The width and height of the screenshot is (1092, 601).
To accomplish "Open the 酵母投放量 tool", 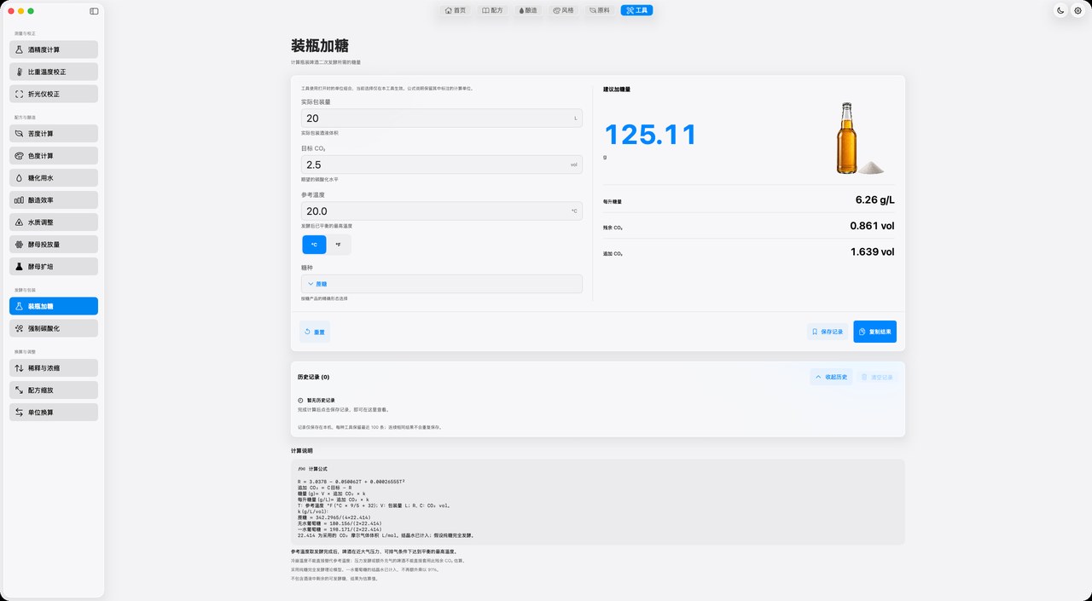I will [x=54, y=245].
